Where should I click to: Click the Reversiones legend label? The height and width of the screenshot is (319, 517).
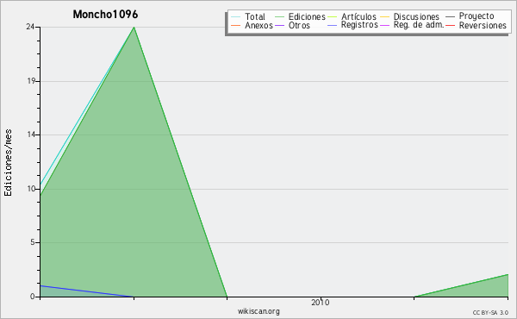pyautogui.click(x=483, y=25)
